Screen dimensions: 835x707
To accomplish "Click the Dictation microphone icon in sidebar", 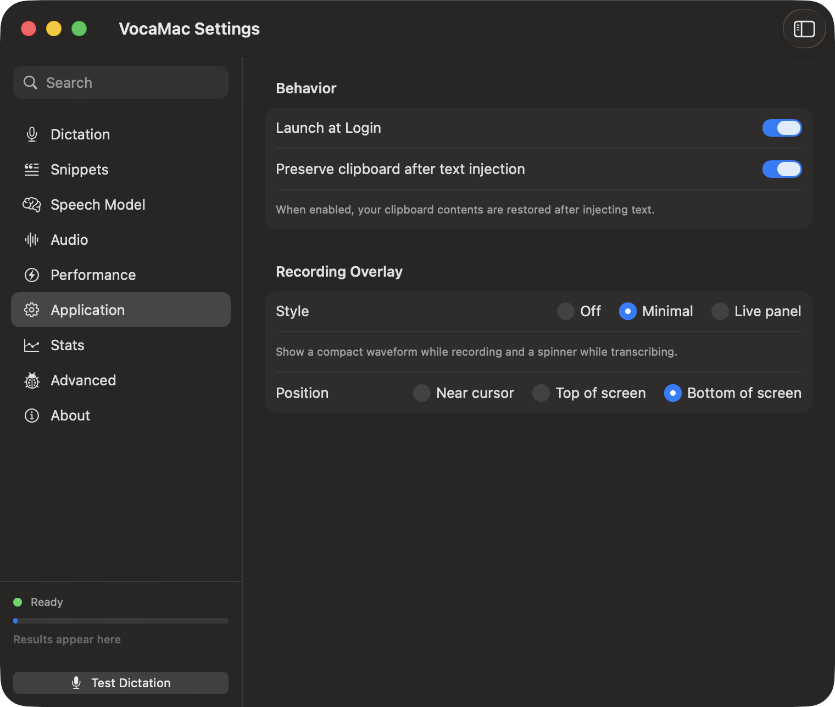I will [x=32, y=134].
